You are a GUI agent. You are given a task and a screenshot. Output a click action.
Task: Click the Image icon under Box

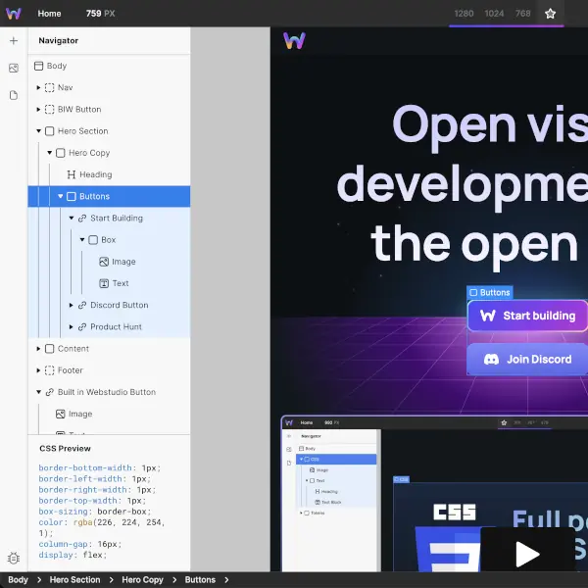104,262
